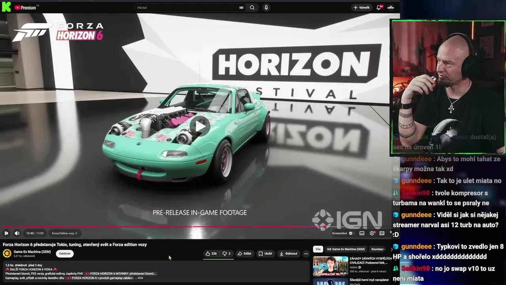
Task: Select the Vše filter chip
Action: coord(318,249)
